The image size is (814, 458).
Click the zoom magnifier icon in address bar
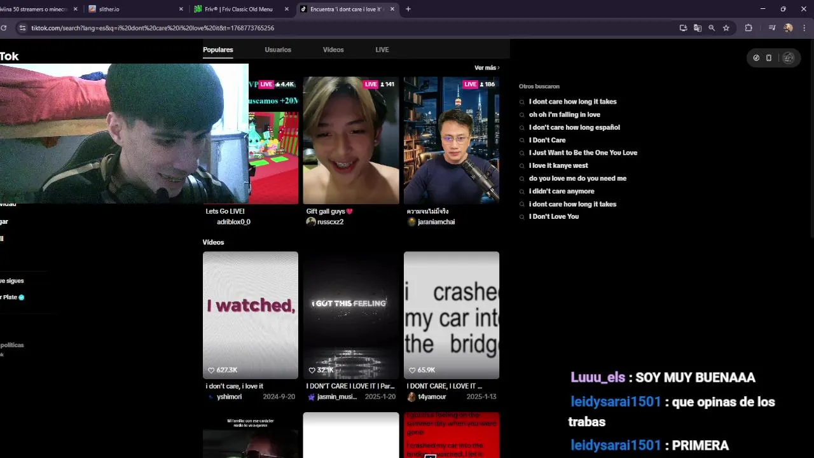[712, 28]
